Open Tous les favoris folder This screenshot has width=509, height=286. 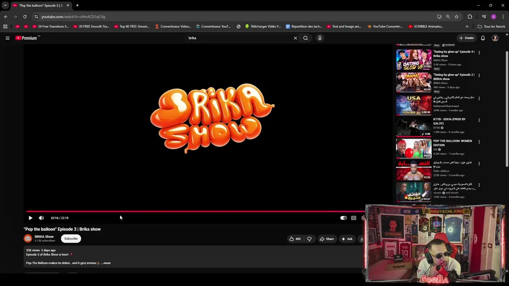(492, 27)
